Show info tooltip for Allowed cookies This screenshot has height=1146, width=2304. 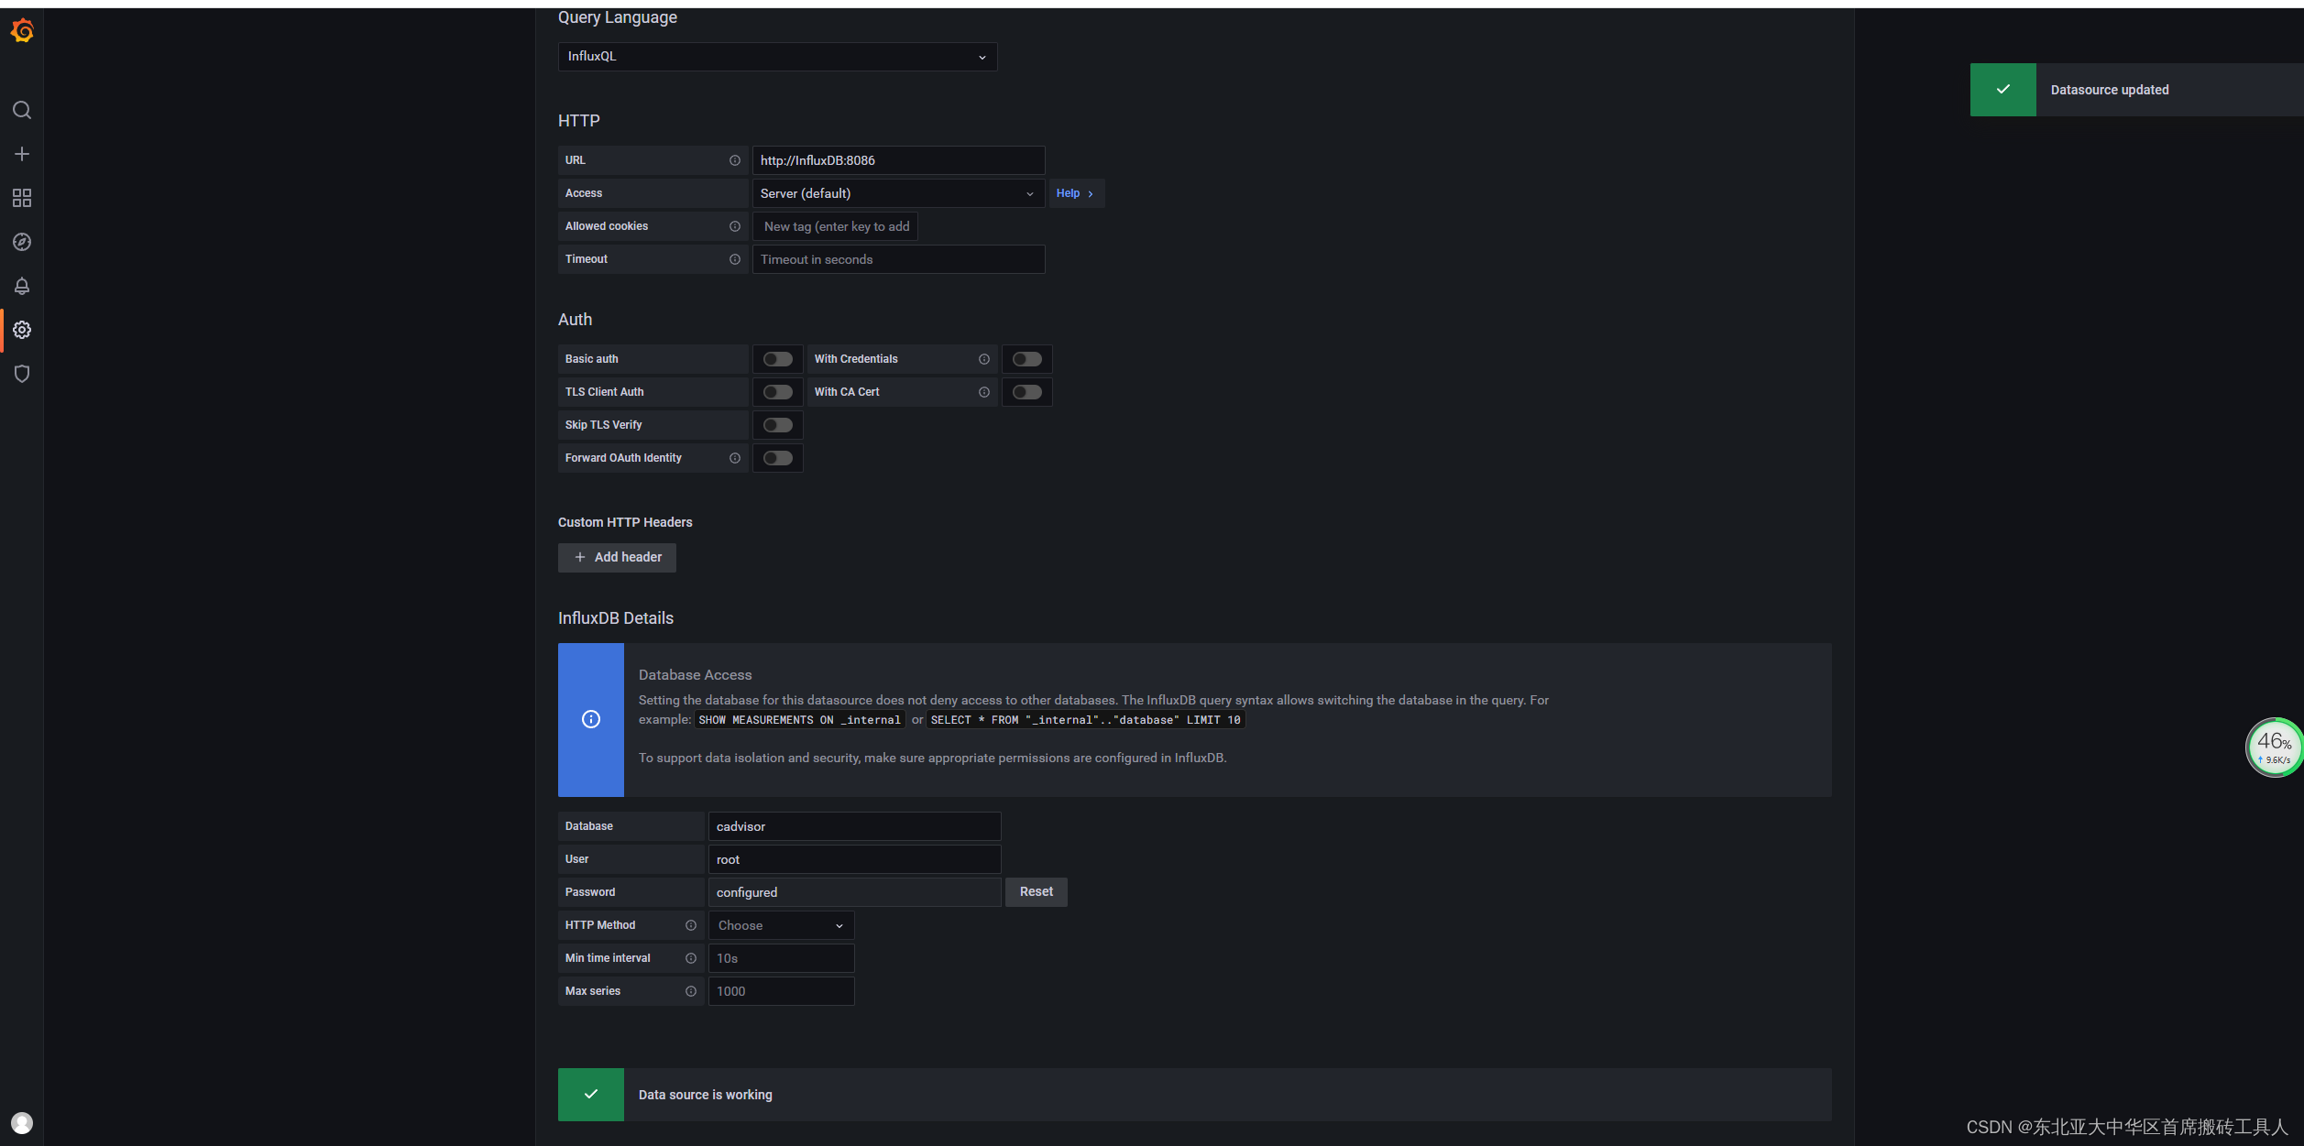pyautogui.click(x=735, y=226)
